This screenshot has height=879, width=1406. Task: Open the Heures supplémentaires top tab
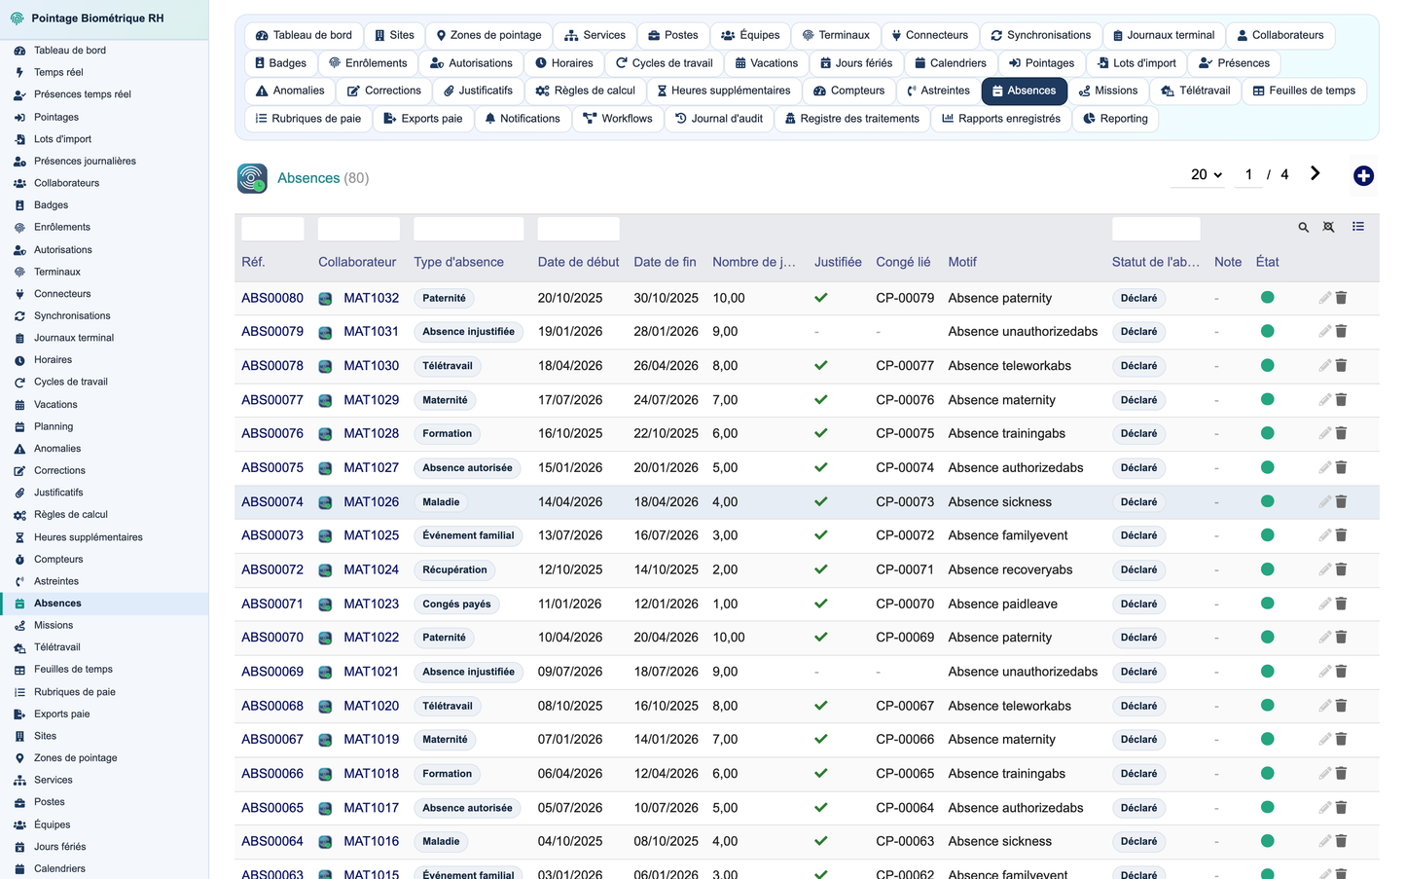[x=724, y=91]
